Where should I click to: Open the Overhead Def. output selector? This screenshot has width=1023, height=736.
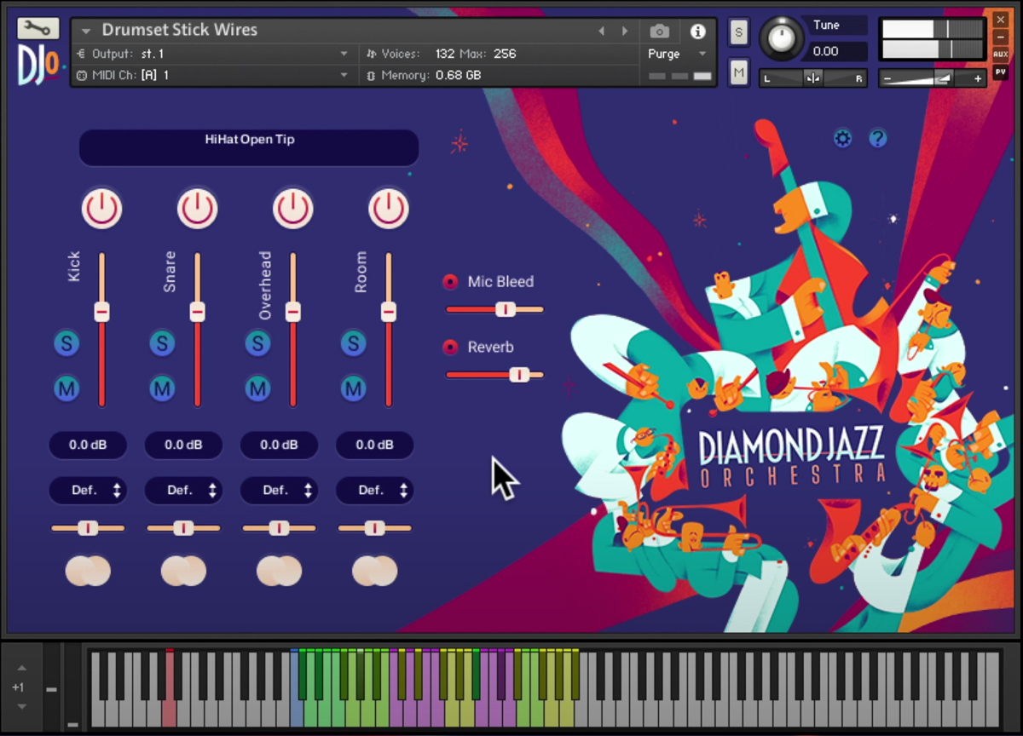(x=279, y=491)
